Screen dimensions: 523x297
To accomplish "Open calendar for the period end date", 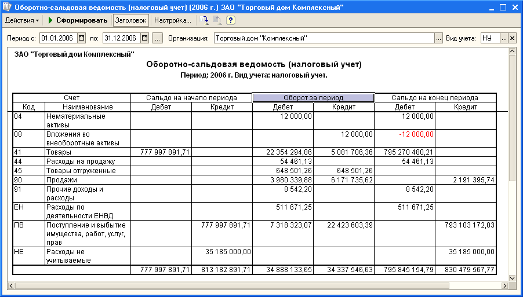I will 145,38.
